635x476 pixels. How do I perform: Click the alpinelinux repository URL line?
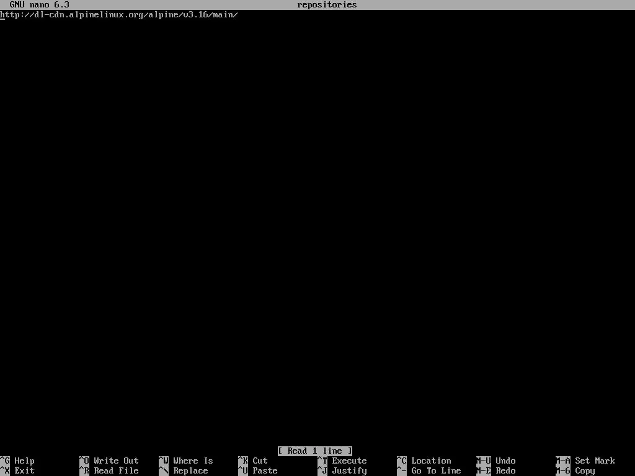click(x=119, y=15)
